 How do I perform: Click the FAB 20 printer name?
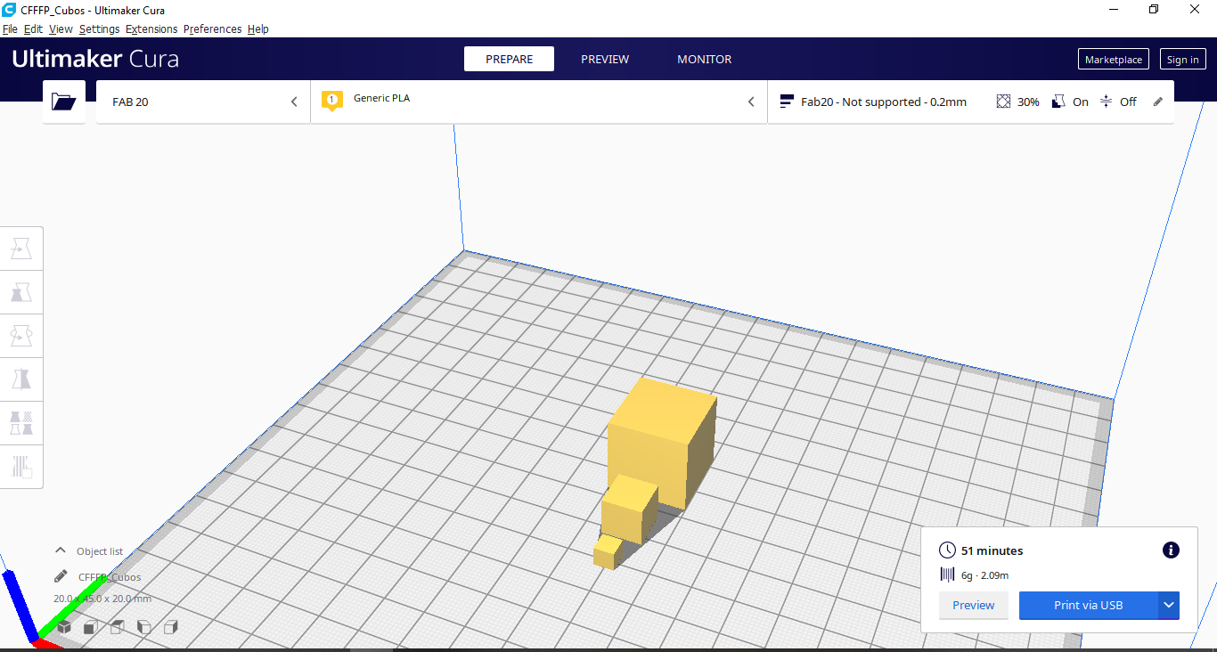(130, 102)
